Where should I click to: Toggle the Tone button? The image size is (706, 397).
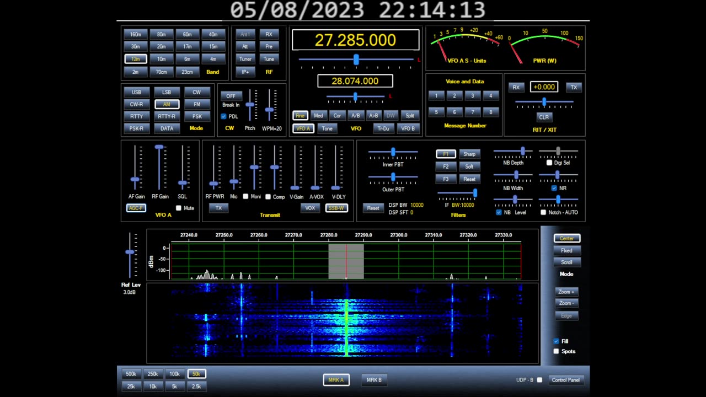(327, 128)
